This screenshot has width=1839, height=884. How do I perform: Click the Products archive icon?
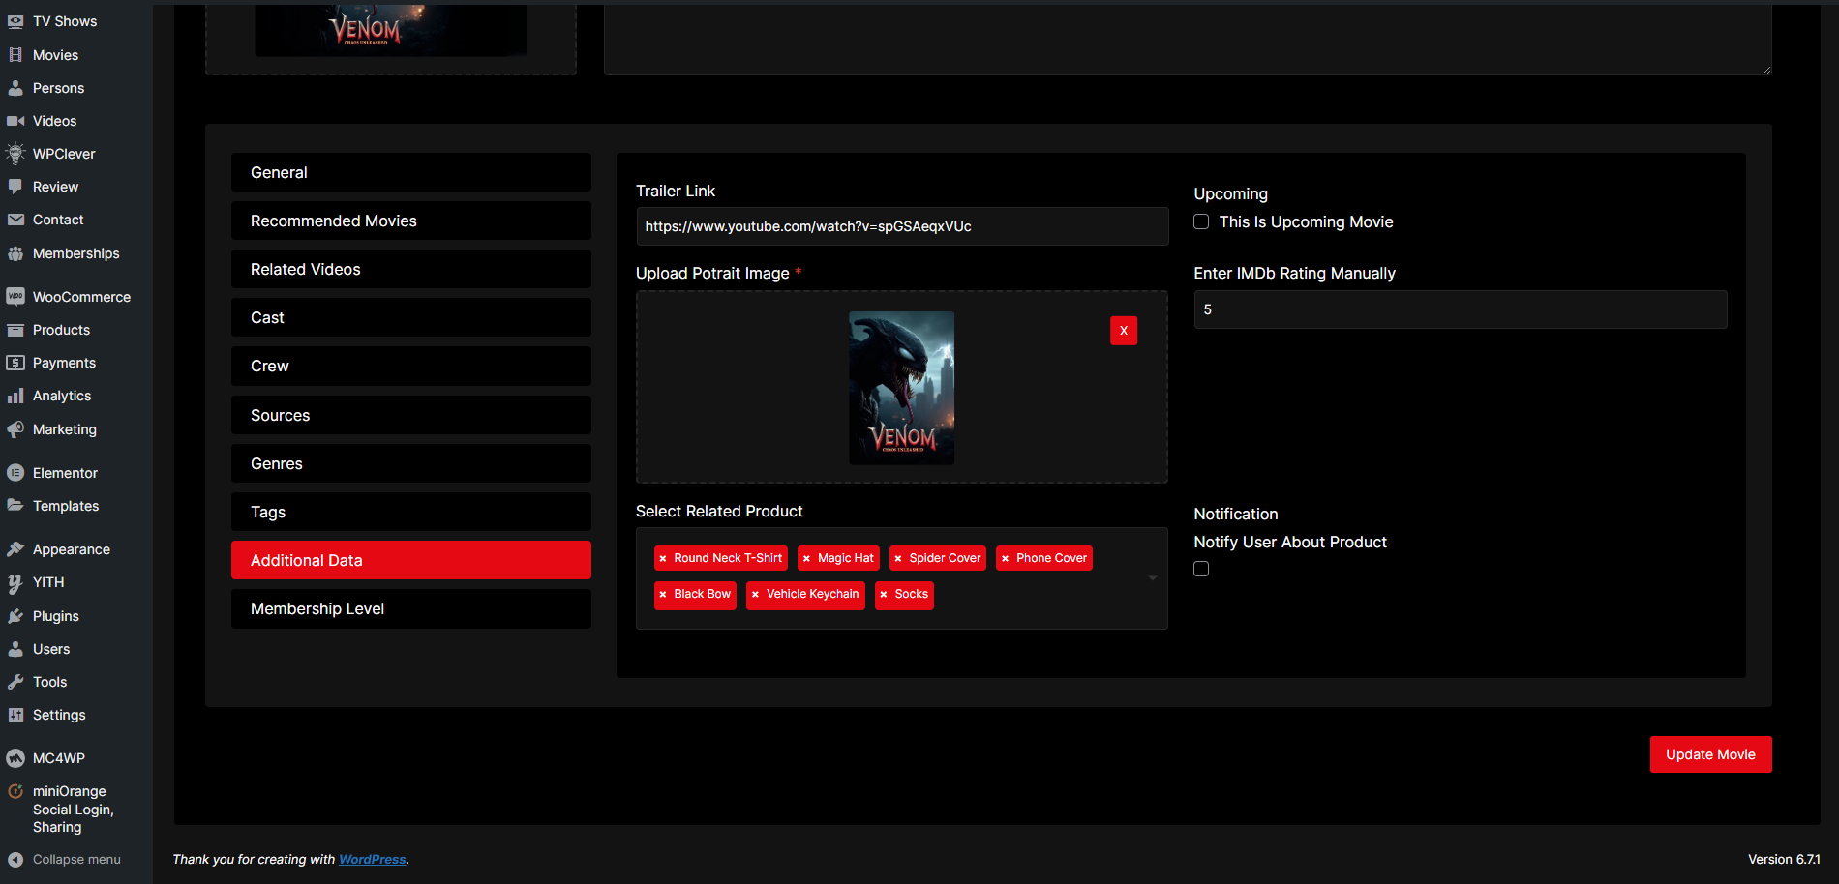pos(15,330)
